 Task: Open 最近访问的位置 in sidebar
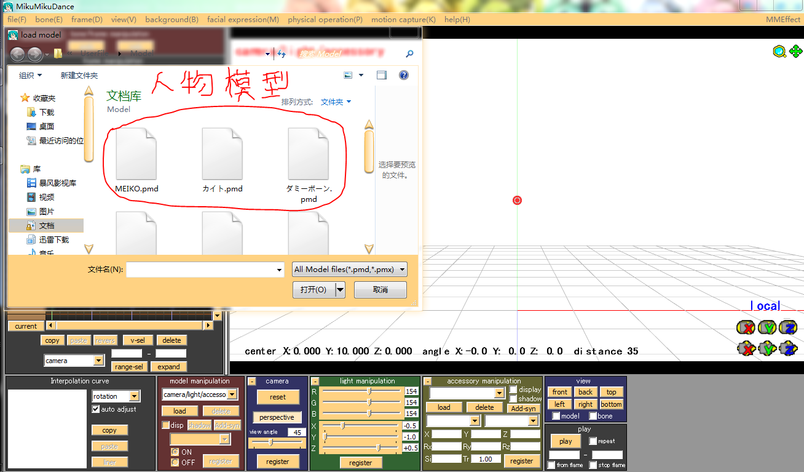[x=55, y=140]
